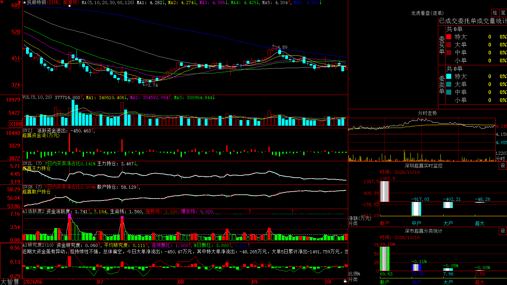Click the 中户 bar valued -917.03
Viewport: 507px width, 285px height.
pos(416,209)
